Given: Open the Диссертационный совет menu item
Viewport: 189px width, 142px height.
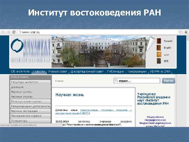Looking at the screenshot, I should pos(87,72).
